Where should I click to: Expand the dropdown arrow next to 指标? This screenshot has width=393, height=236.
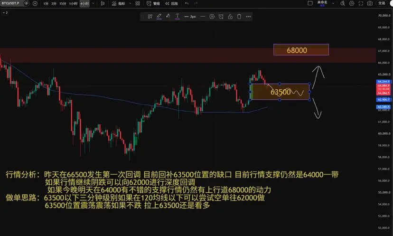tap(130, 3)
